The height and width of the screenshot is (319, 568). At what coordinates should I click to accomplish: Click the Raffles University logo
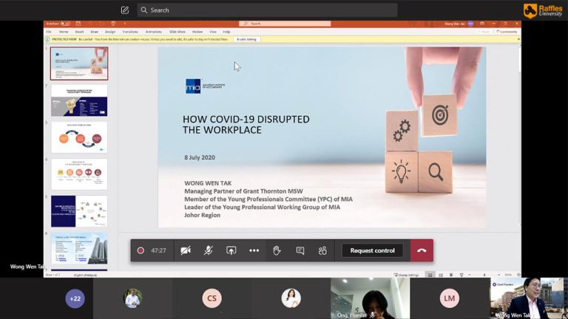[x=543, y=10]
